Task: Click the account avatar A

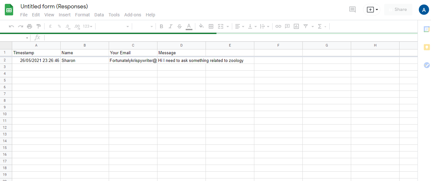Action: [424, 10]
